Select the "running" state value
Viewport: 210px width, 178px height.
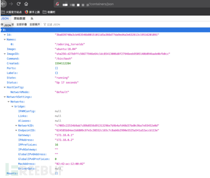pos(62,78)
